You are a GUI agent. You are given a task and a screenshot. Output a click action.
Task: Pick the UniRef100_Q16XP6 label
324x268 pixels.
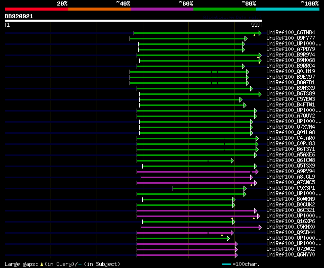291,222
